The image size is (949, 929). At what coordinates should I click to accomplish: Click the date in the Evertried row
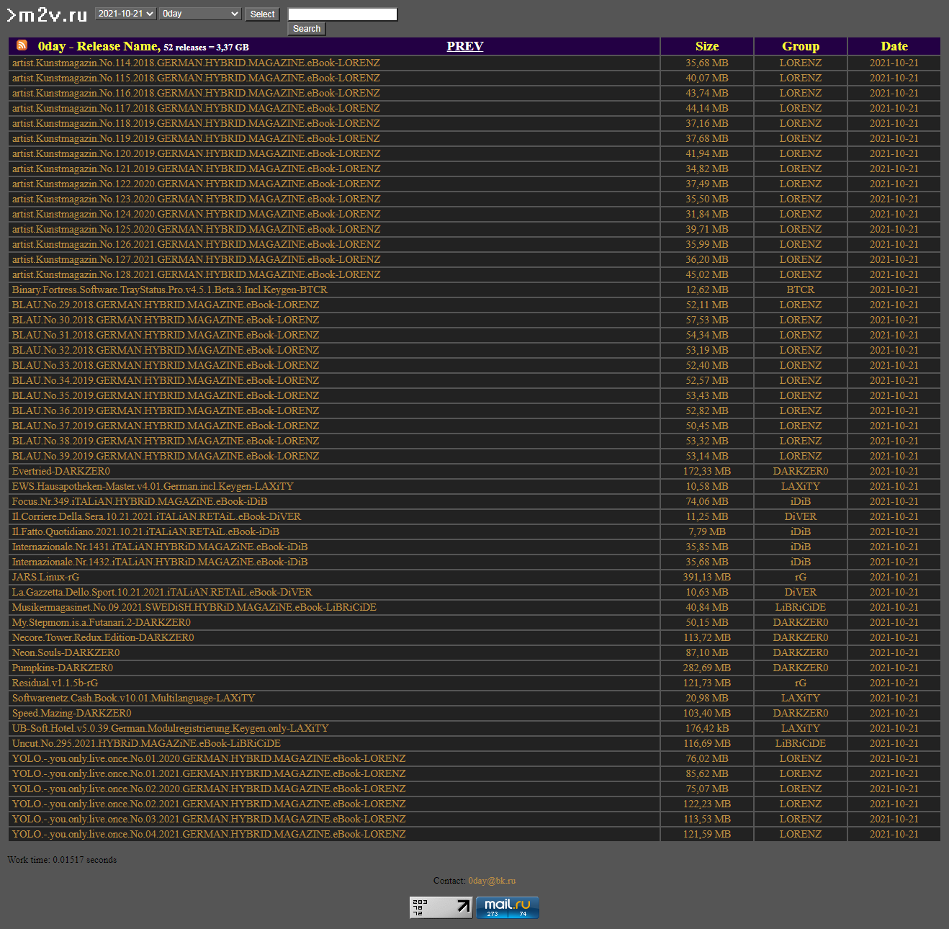pyautogui.click(x=894, y=471)
